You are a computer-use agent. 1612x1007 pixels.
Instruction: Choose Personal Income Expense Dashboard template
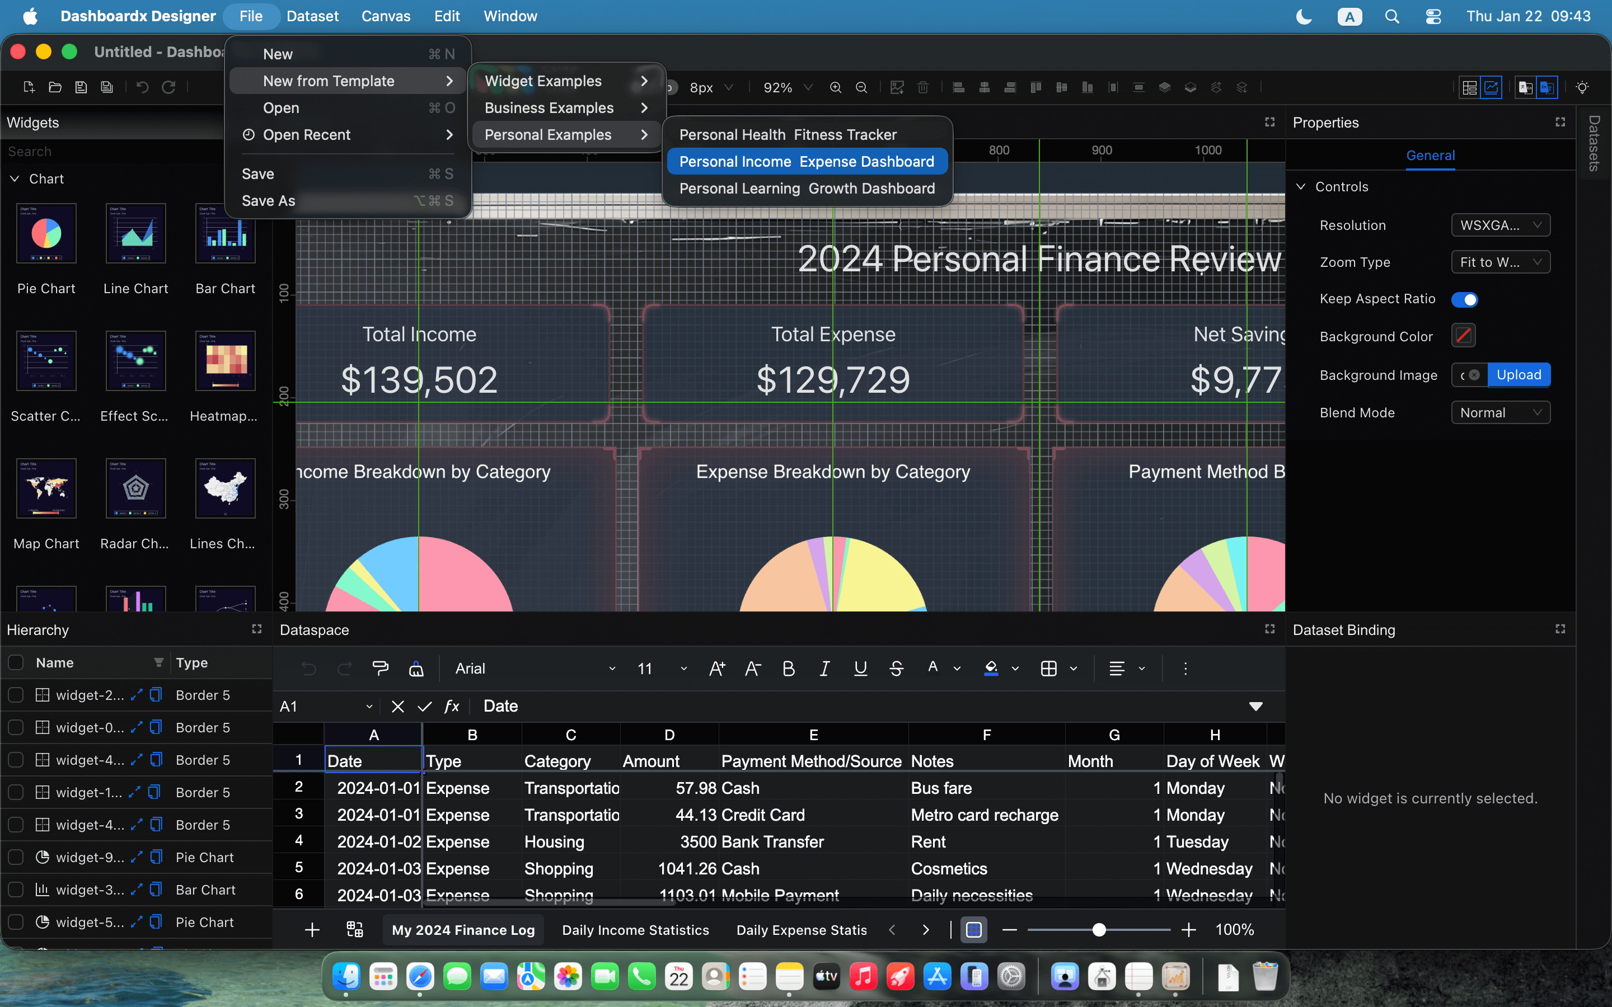tap(807, 162)
